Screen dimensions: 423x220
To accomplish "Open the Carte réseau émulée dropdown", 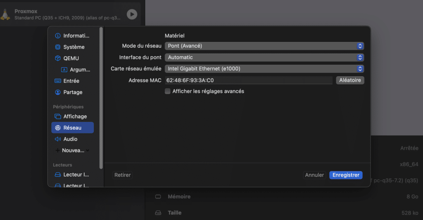I will (x=264, y=68).
